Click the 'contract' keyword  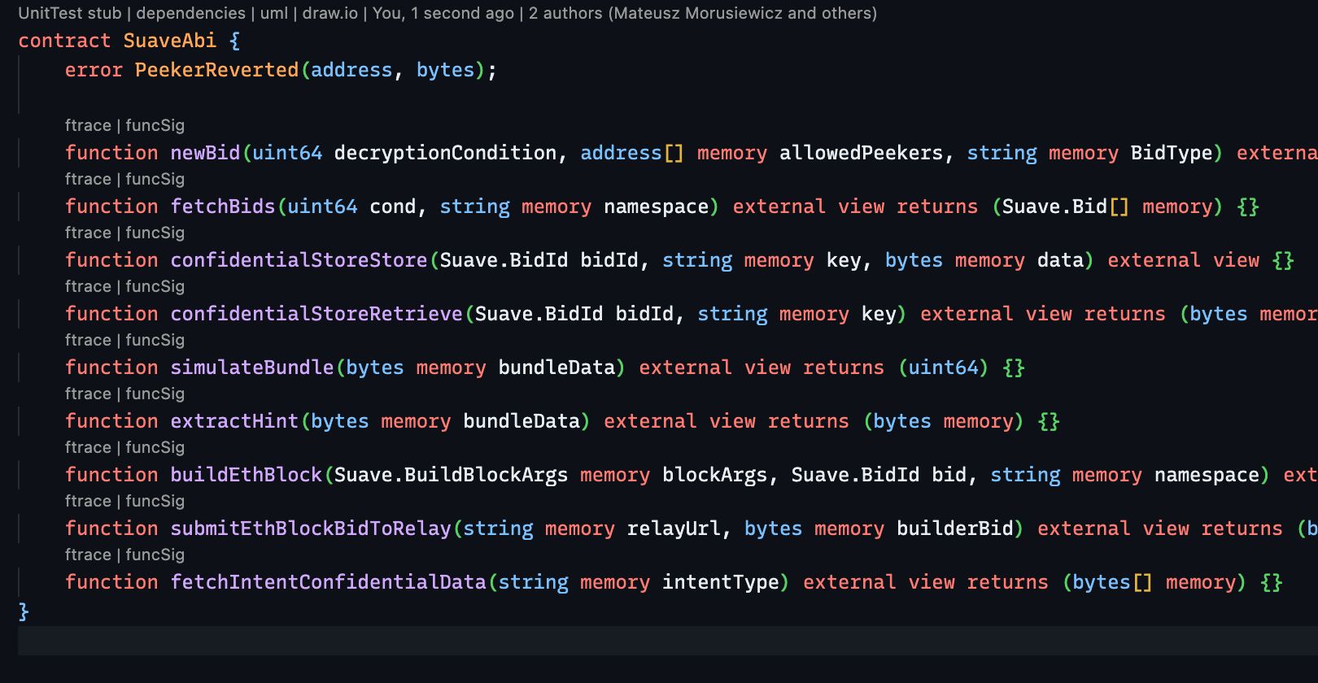pos(64,41)
